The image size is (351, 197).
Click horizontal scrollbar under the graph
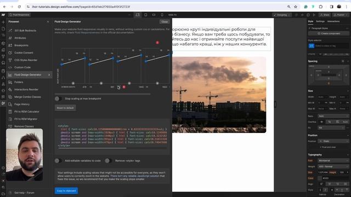(103, 94)
